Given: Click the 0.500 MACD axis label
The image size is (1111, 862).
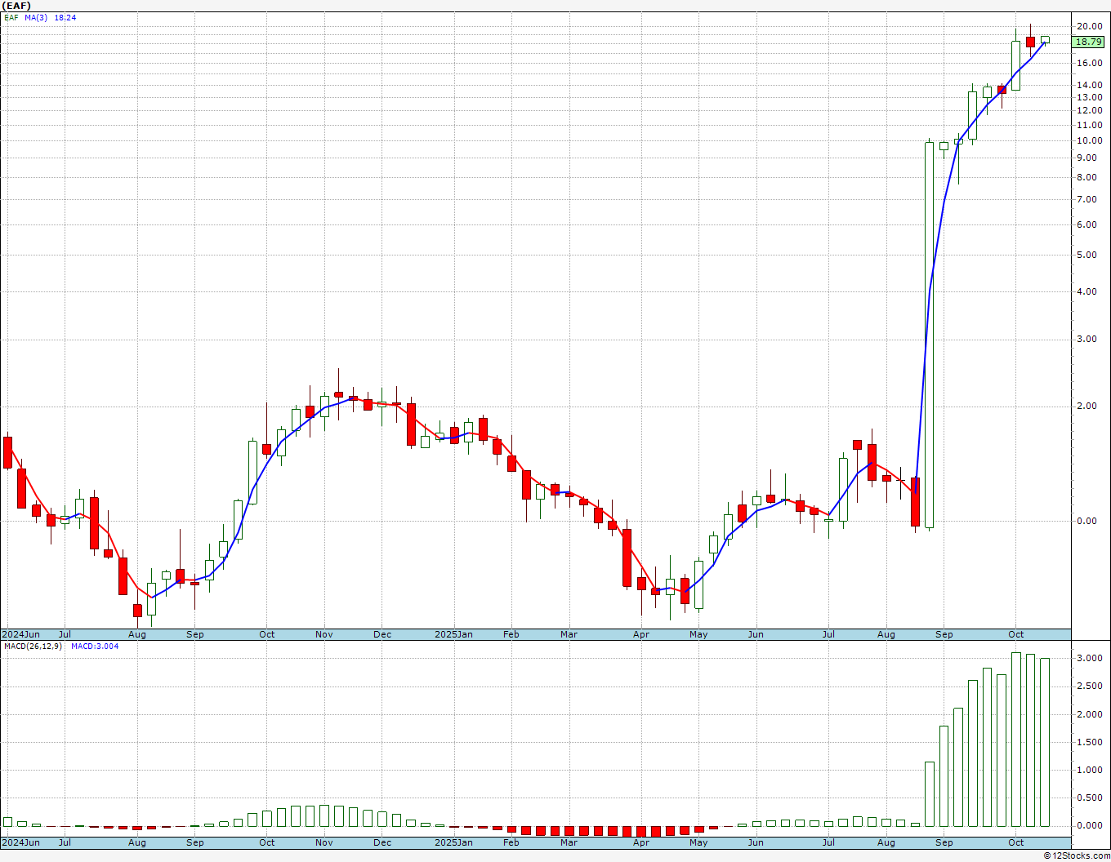Looking at the screenshot, I should [1089, 798].
